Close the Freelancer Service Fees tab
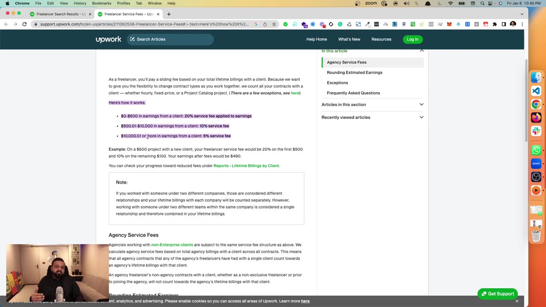 coord(158,14)
